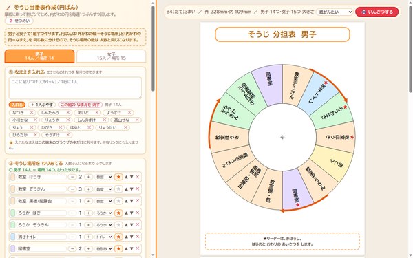Remove the name ようすけ with its X
This screenshot has width=413, height=258.
click(129, 112)
